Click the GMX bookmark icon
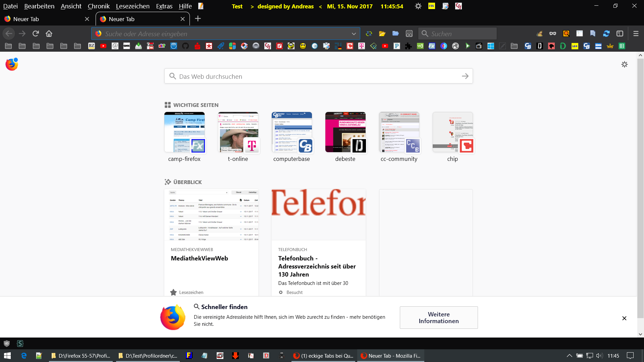Viewport: 644px width, 362px height. (126, 46)
